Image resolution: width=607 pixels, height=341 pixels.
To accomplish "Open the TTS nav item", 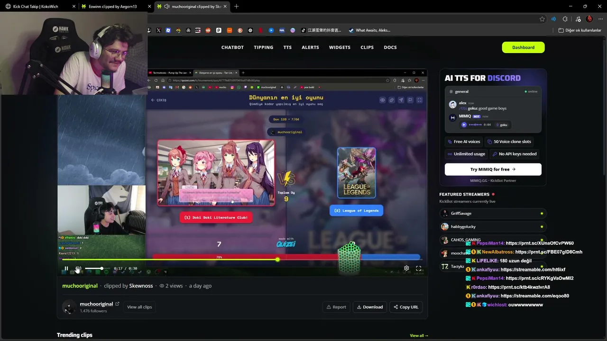I will tap(287, 47).
